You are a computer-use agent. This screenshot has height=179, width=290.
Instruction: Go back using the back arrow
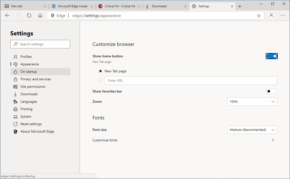point(7,15)
